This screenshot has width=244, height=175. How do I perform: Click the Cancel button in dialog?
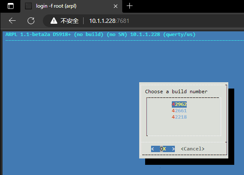pyautogui.click(x=193, y=149)
